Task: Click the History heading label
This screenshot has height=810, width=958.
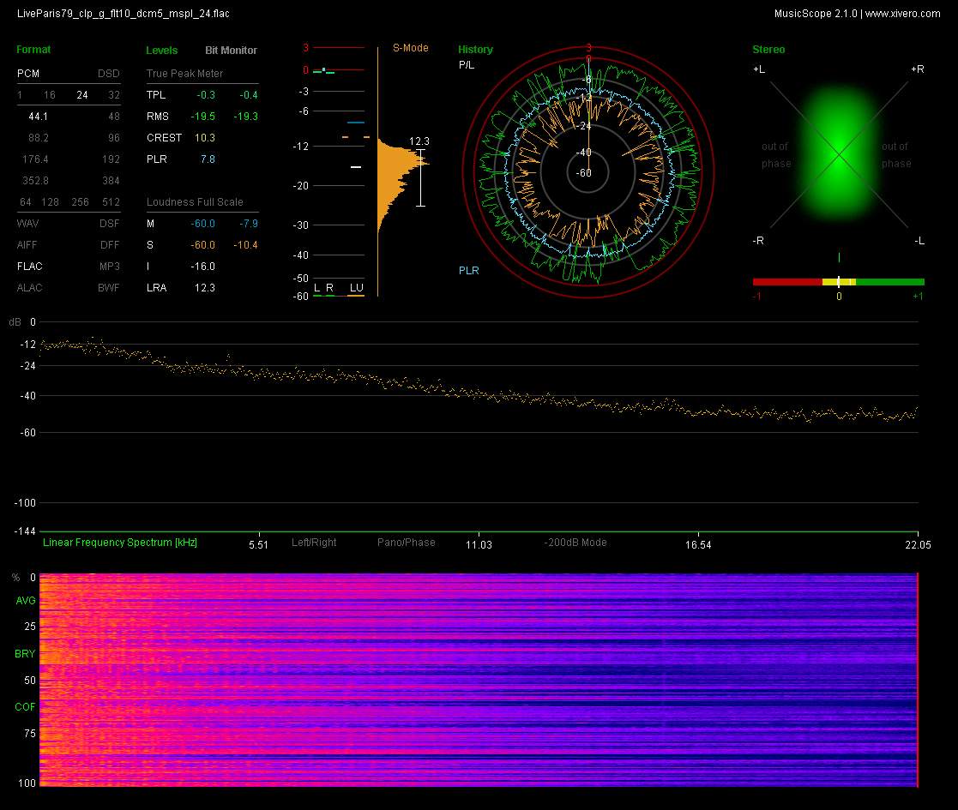Action: pos(475,50)
